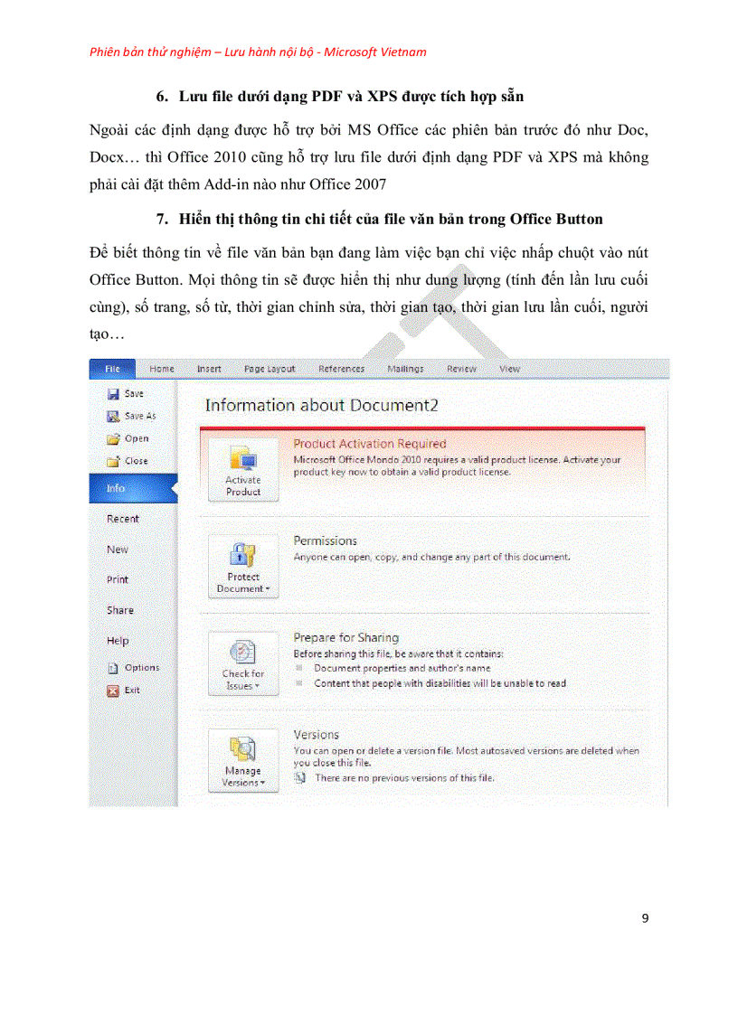Open the Recent documents list

coord(121,518)
